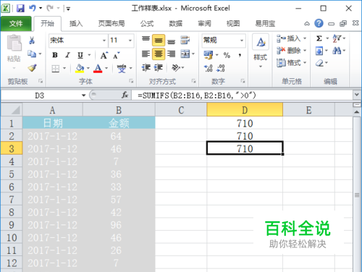
Task: Switch to the 数据 tab
Action: [x=175, y=24]
